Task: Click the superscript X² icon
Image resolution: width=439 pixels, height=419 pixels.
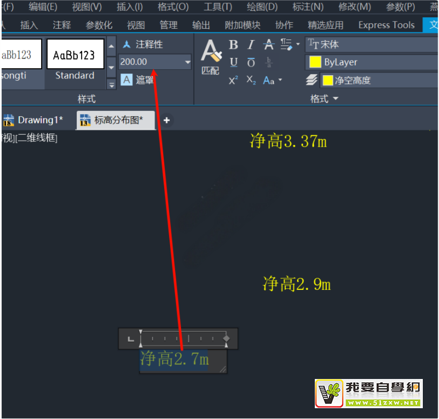Action: pos(233,81)
